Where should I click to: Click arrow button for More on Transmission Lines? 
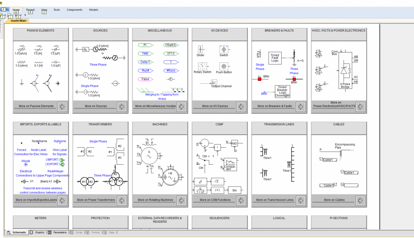point(301,200)
